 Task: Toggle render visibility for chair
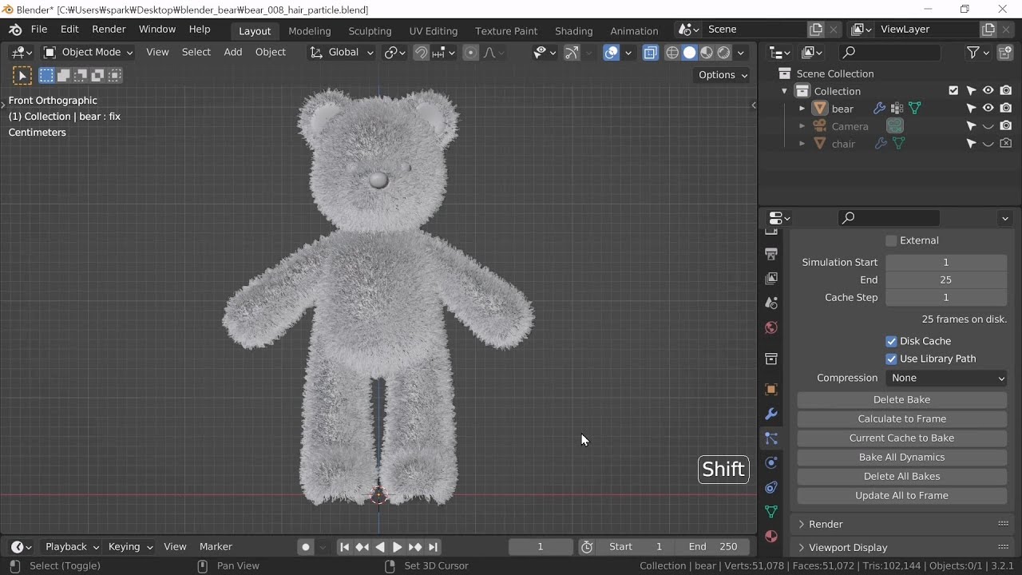tap(1006, 144)
